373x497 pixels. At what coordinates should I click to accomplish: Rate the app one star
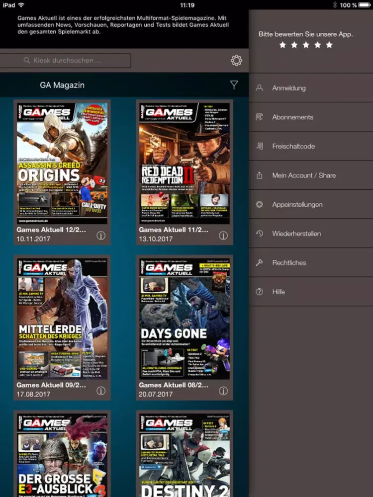[282, 45]
